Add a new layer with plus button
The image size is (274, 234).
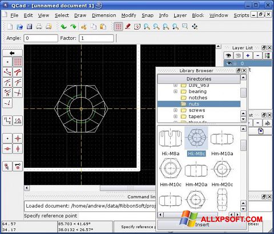[248, 55]
